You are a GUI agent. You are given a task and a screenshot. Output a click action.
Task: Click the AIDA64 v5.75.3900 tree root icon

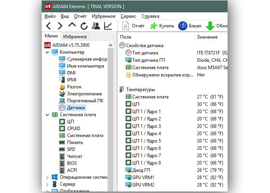coord(47,45)
